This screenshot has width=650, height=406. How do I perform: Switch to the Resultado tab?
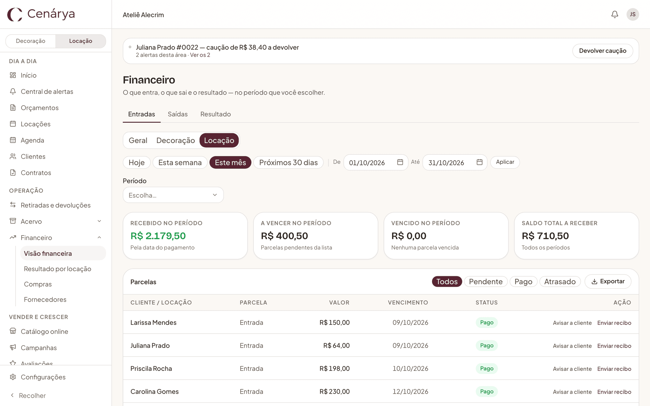[216, 114]
